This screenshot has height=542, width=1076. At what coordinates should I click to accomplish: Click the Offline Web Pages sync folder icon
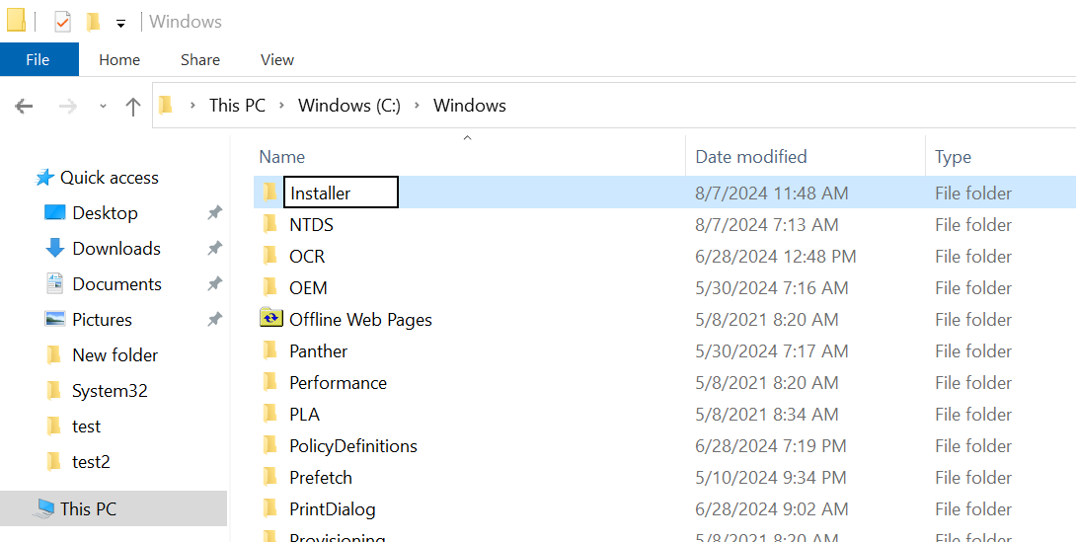(x=271, y=318)
